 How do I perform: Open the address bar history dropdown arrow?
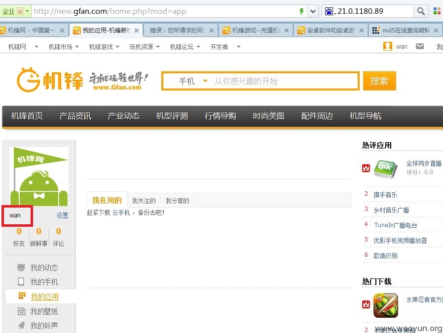click(313, 11)
